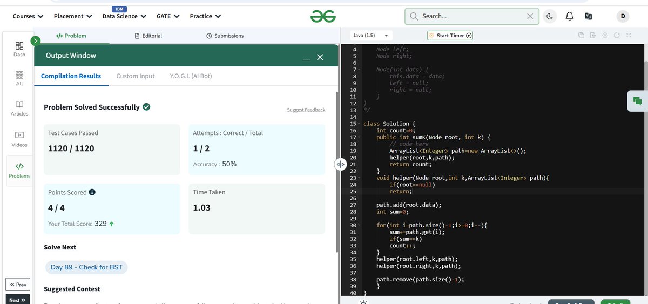Click the search magnifier icon
Image resolution: width=648 pixels, height=304 pixels.
(x=414, y=16)
